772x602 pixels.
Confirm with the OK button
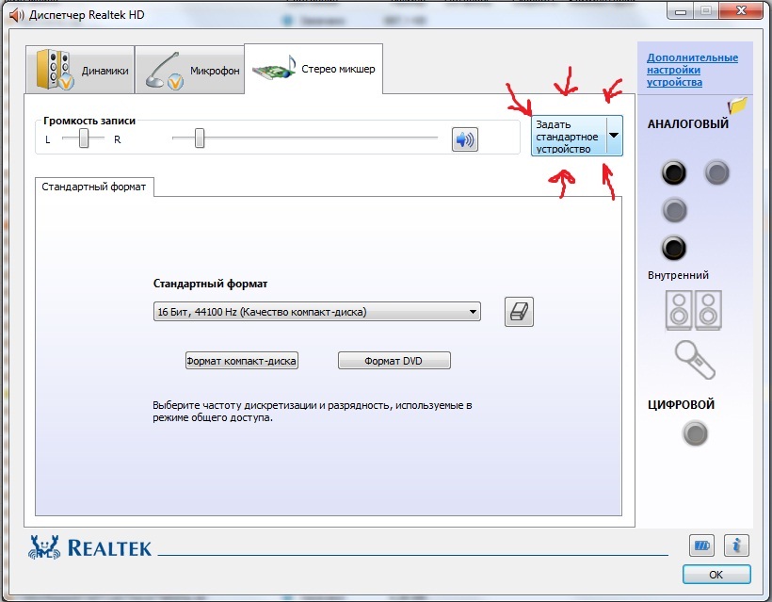[716, 575]
